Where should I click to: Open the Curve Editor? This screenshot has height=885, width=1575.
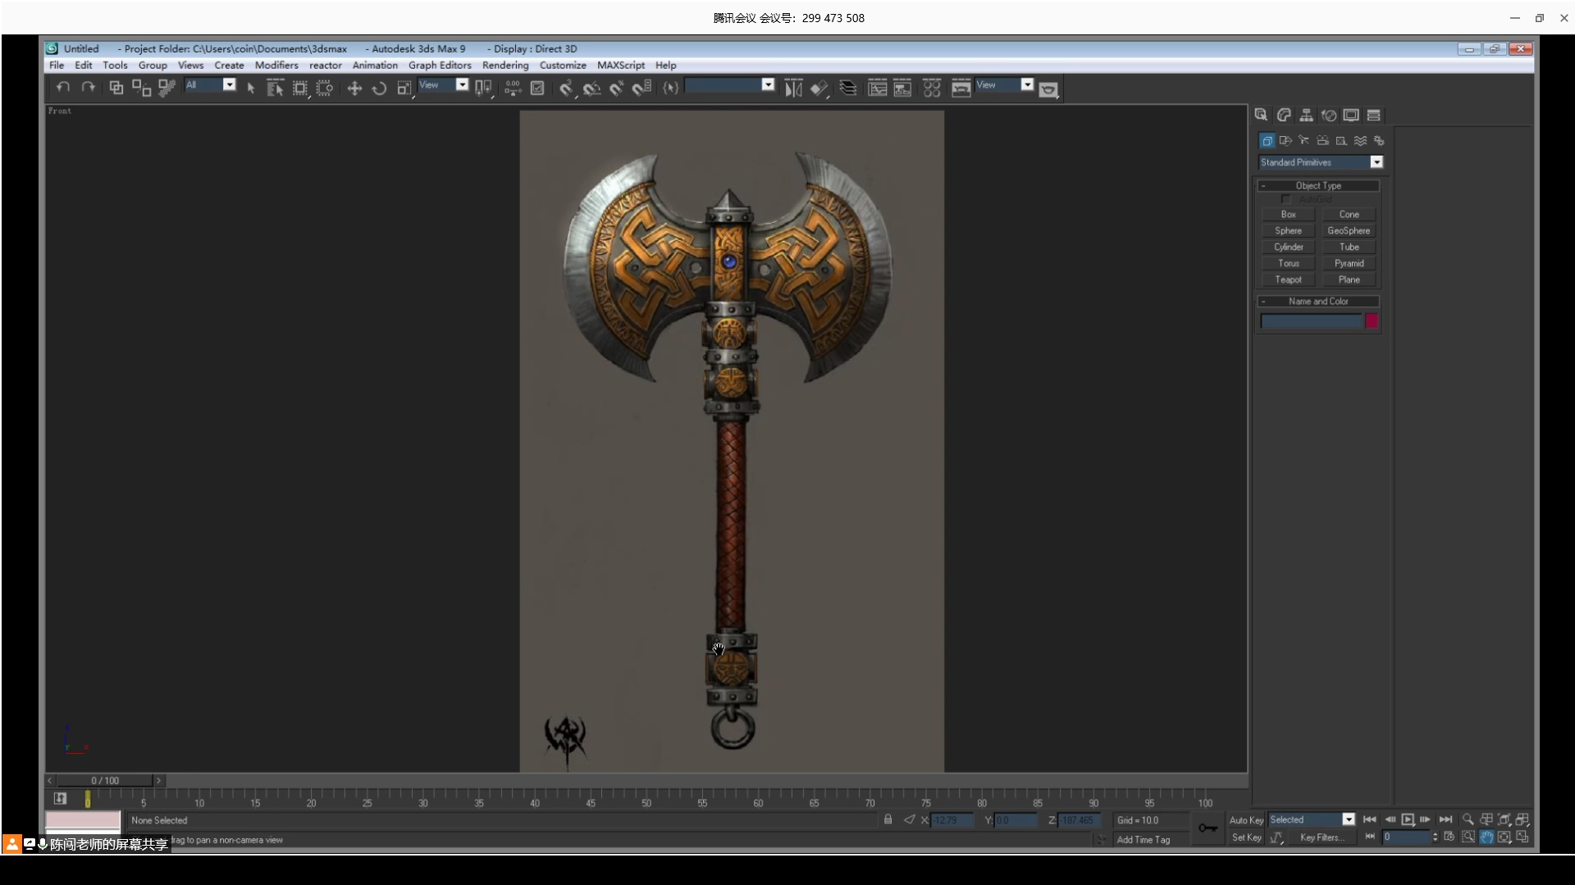tap(877, 88)
